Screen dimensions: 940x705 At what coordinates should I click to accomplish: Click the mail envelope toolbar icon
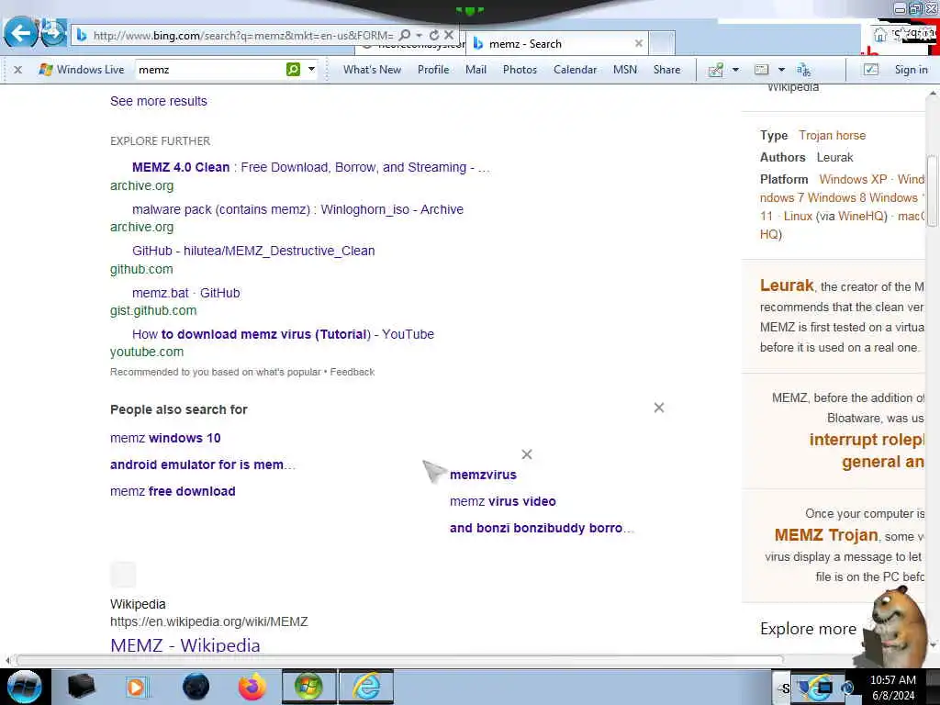coord(761,70)
